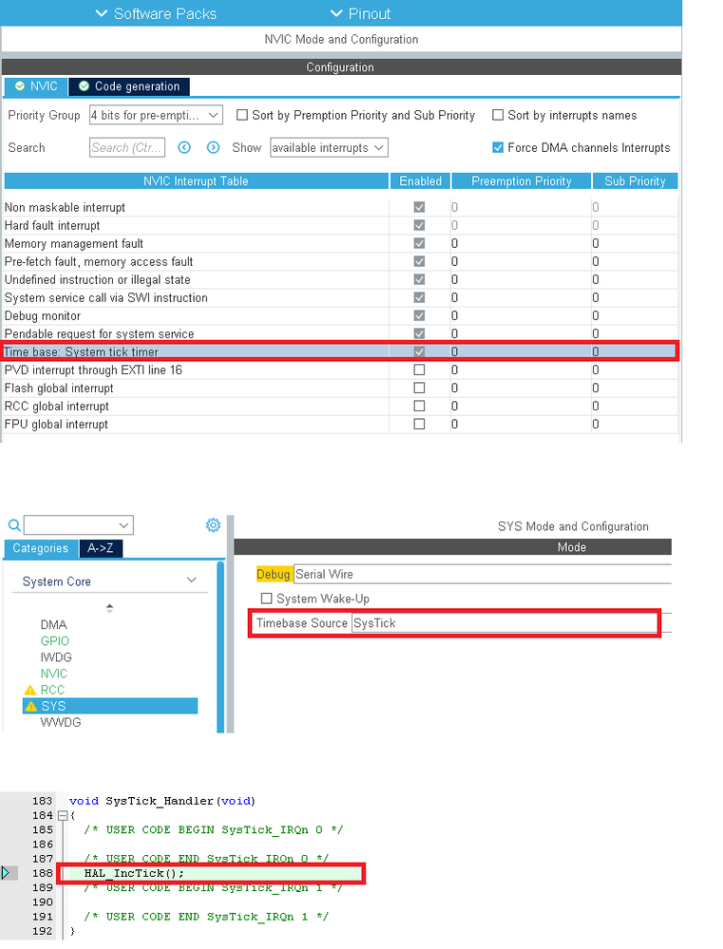Click the breakpoint arrow marker at line 188
723x949 pixels.
6,873
